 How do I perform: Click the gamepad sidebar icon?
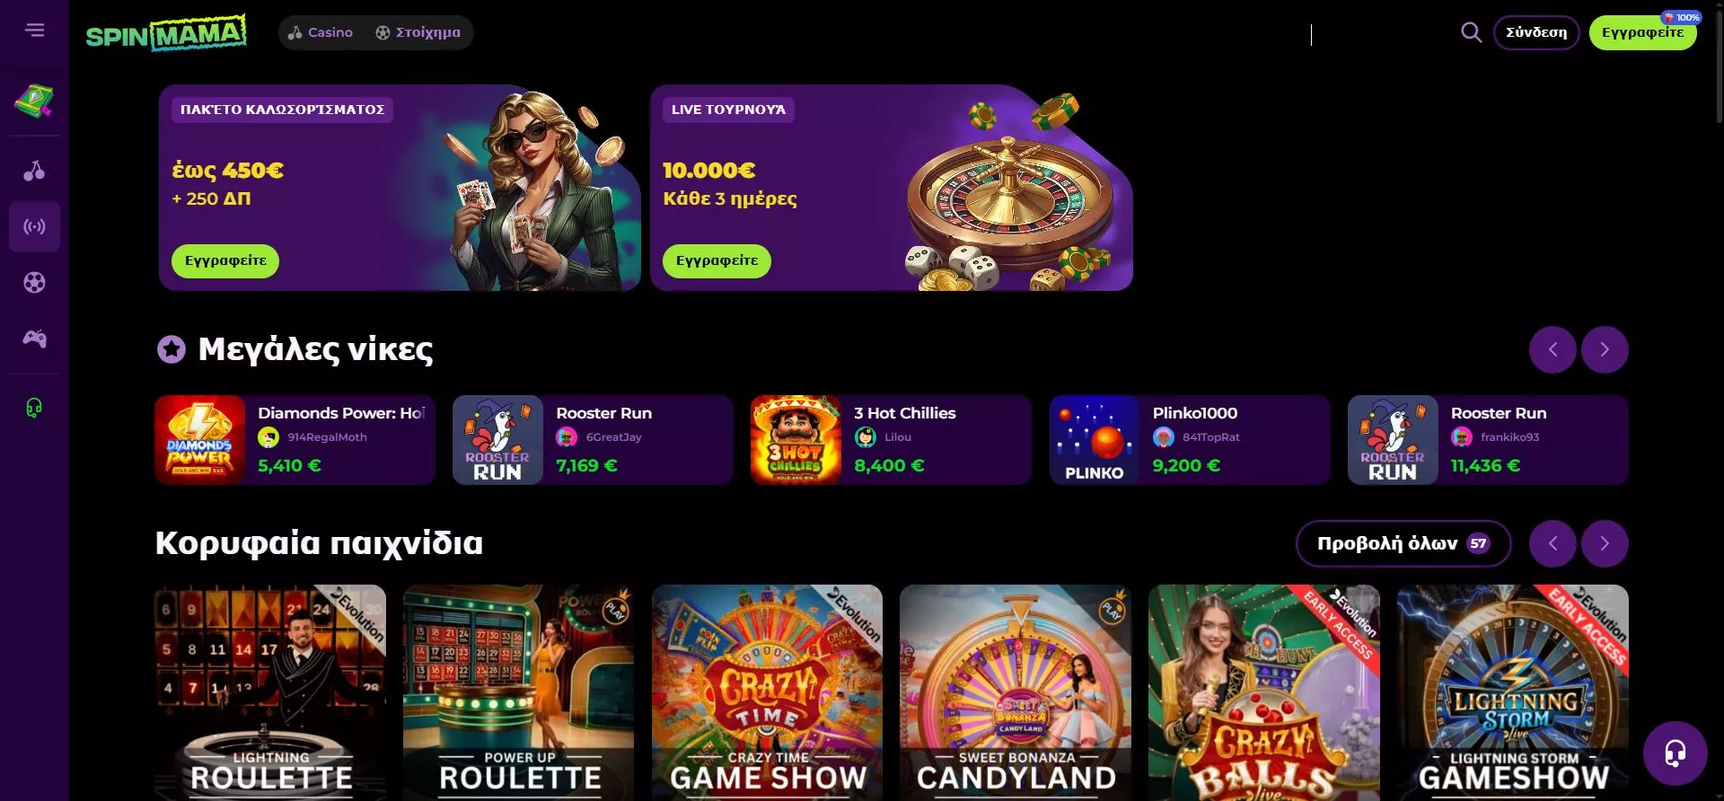tap(34, 339)
